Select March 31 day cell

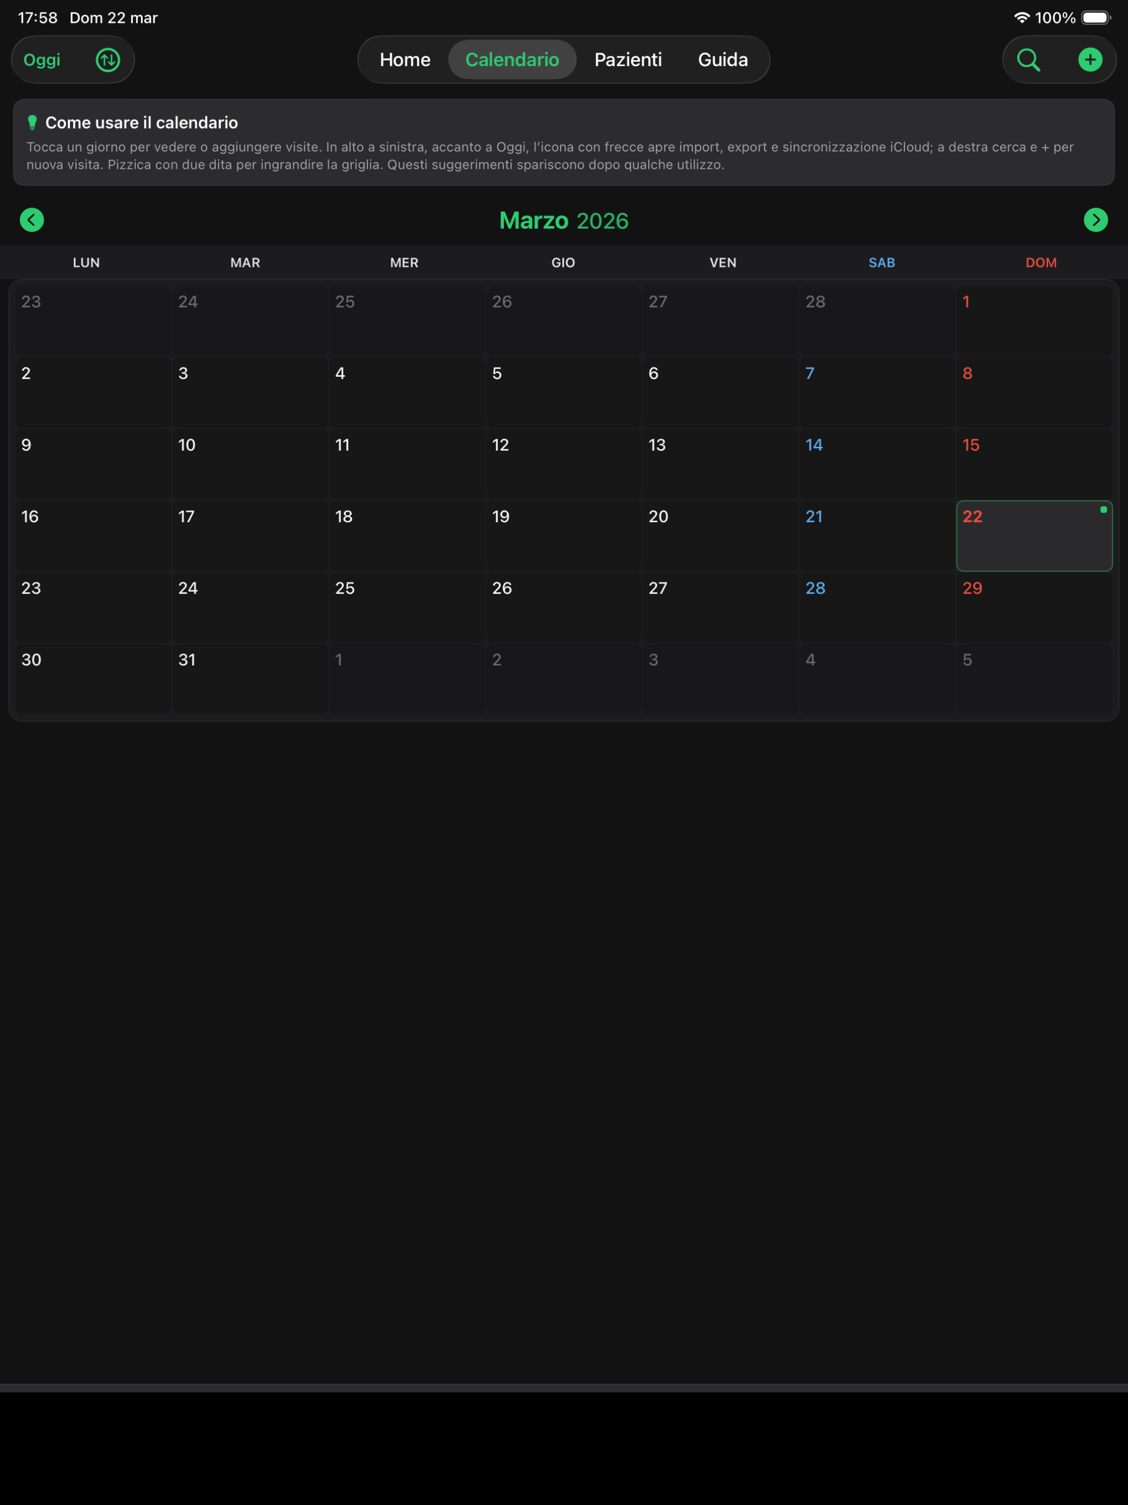tap(250, 679)
